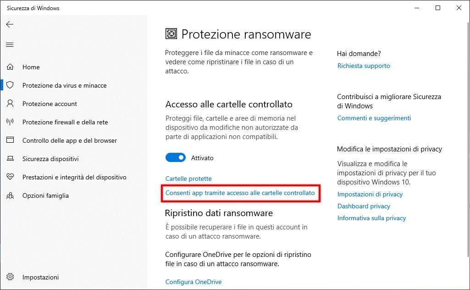
Task: Disable Accesso alle cartelle controllato
Action: [x=175, y=157]
